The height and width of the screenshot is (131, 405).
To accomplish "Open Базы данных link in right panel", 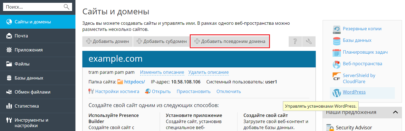I will (x=357, y=41).
